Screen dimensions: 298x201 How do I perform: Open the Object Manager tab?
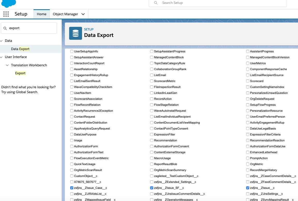click(x=65, y=14)
